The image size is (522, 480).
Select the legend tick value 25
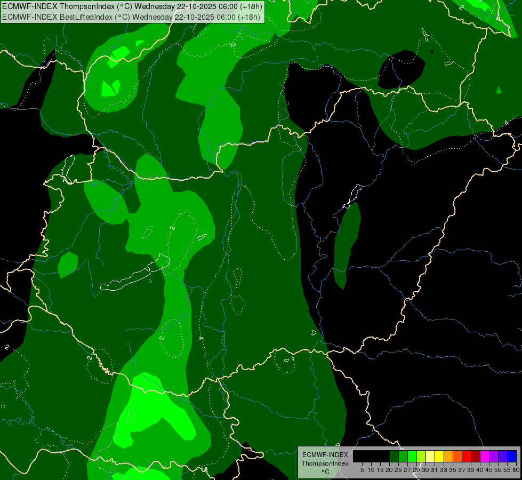(398, 470)
